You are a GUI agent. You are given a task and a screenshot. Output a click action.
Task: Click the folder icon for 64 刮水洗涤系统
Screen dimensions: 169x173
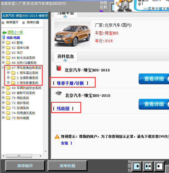pos(8,57)
